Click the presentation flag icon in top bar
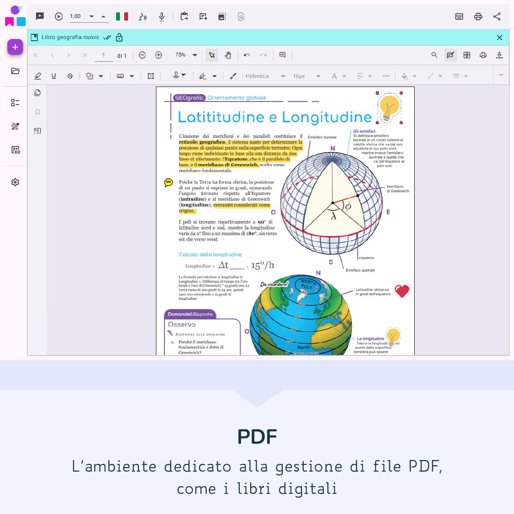 (40, 17)
